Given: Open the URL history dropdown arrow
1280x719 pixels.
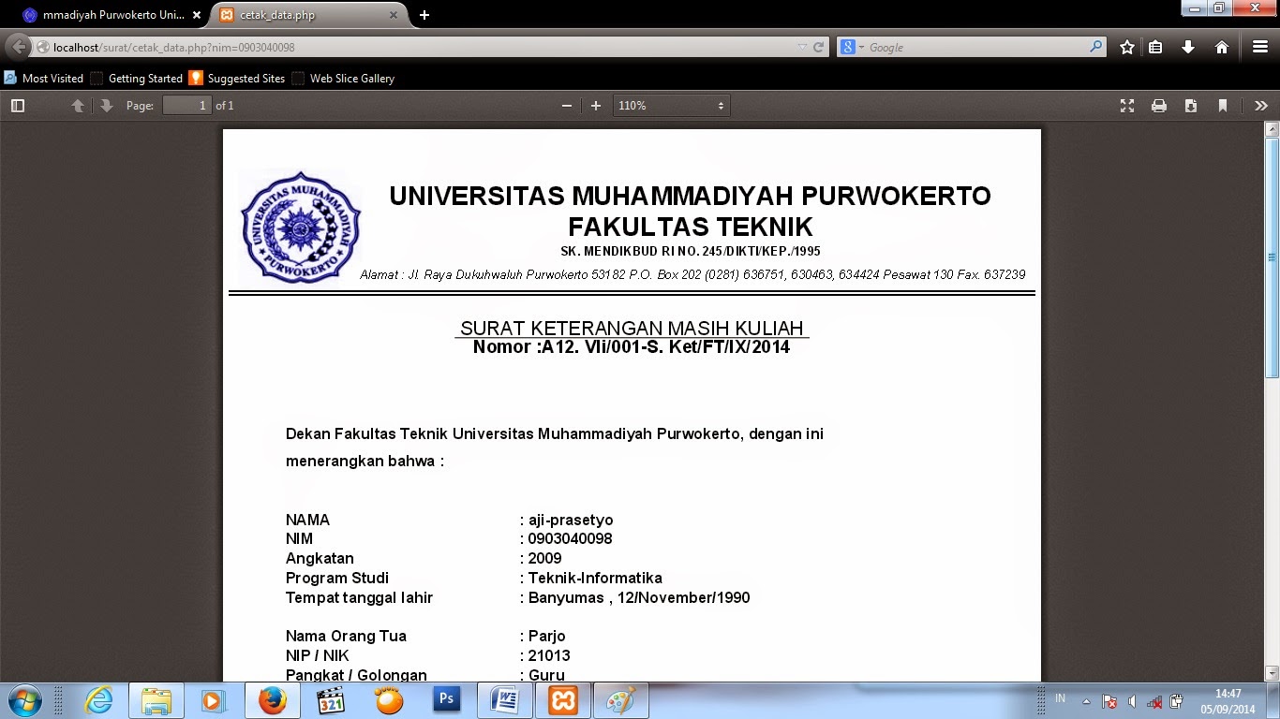Looking at the screenshot, I should point(802,47).
